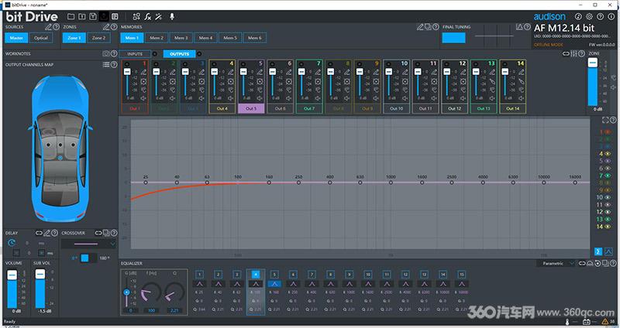This screenshot has height=328, width=620.
Task: Open help for the Crossover panel
Action: [114, 233]
